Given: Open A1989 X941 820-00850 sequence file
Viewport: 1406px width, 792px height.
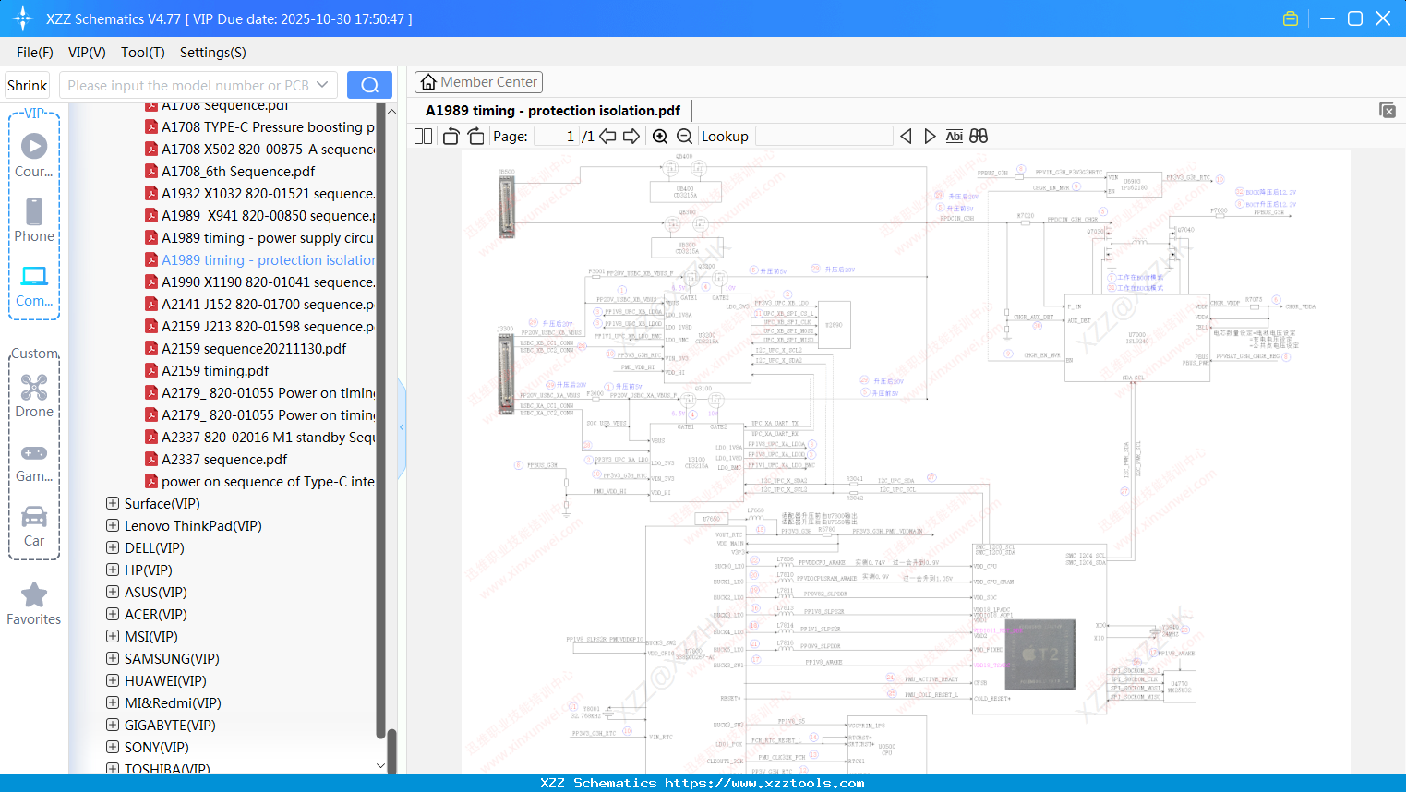Looking at the screenshot, I should (x=268, y=216).
